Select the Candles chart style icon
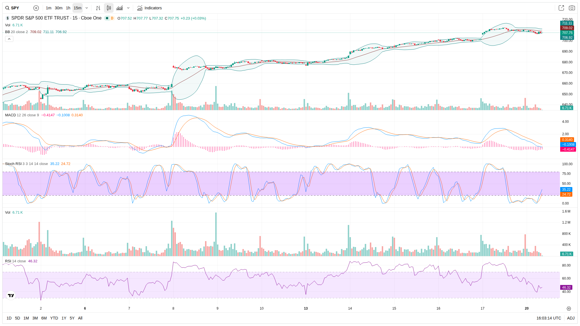The width and height of the screenshot is (580, 326). [109, 8]
